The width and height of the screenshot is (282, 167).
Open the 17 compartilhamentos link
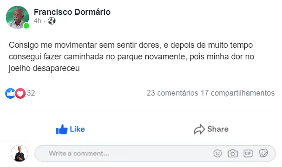click(x=237, y=93)
